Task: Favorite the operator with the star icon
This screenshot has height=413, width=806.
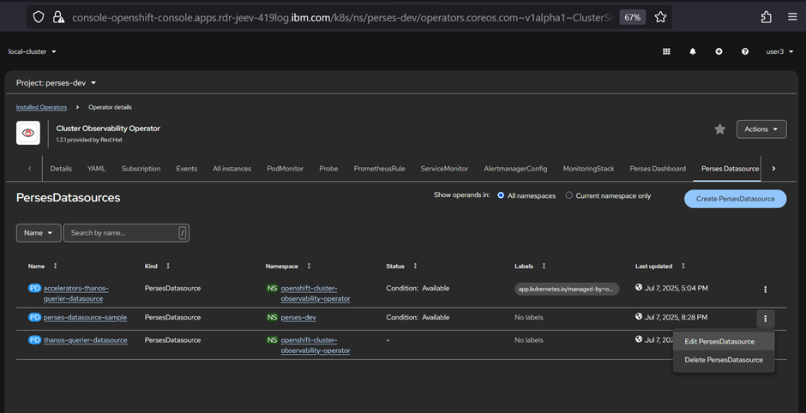Action: 720,129
